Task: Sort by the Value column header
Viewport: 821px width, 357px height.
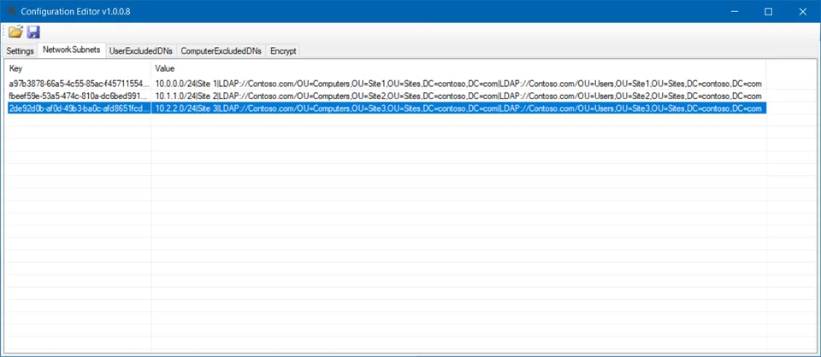Action: tap(458, 68)
